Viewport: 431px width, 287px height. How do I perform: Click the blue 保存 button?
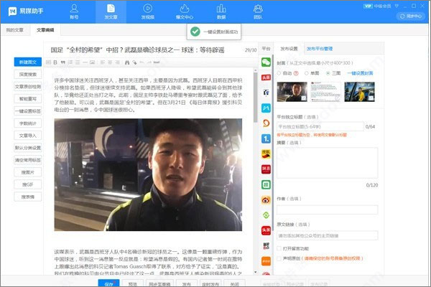(x=108, y=283)
